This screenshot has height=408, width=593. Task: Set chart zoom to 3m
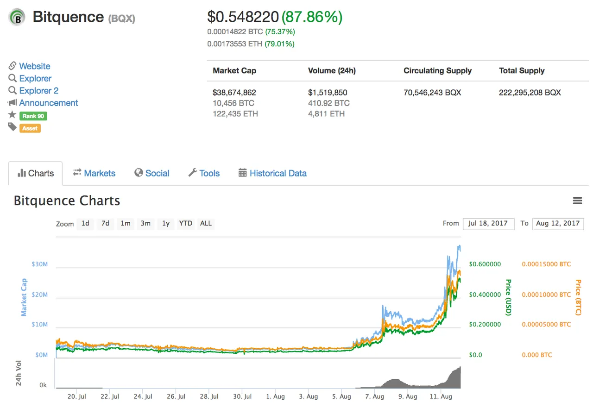pos(145,223)
